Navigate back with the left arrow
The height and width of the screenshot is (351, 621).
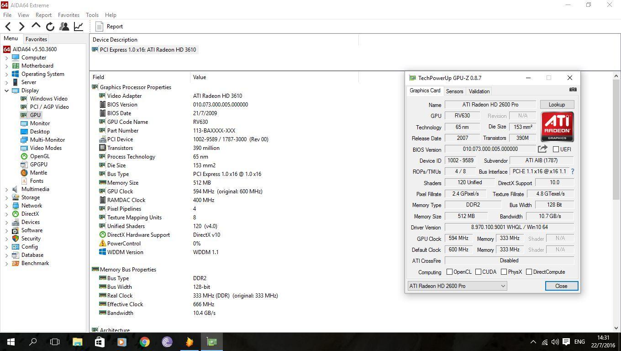8,27
